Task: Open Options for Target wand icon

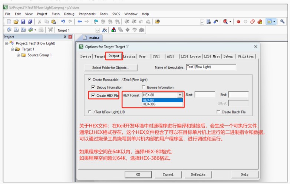Action: [x=105, y=30]
